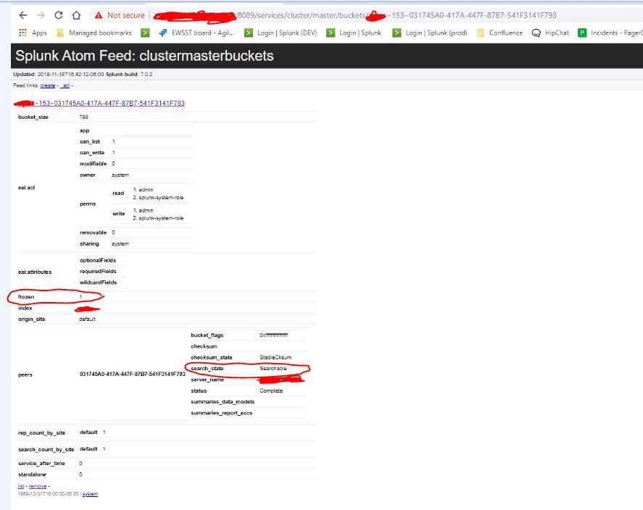This screenshot has height=510, width=643.
Task: Click the address bar URL text
Action: (355, 15)
